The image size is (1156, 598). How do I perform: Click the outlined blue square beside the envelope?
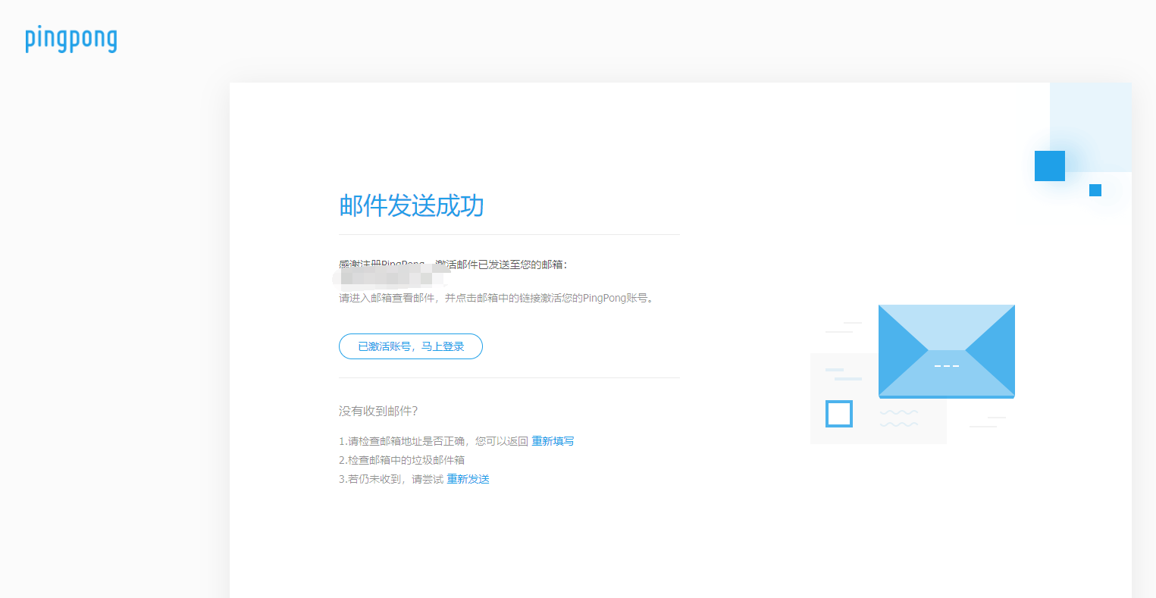point(839,414)
